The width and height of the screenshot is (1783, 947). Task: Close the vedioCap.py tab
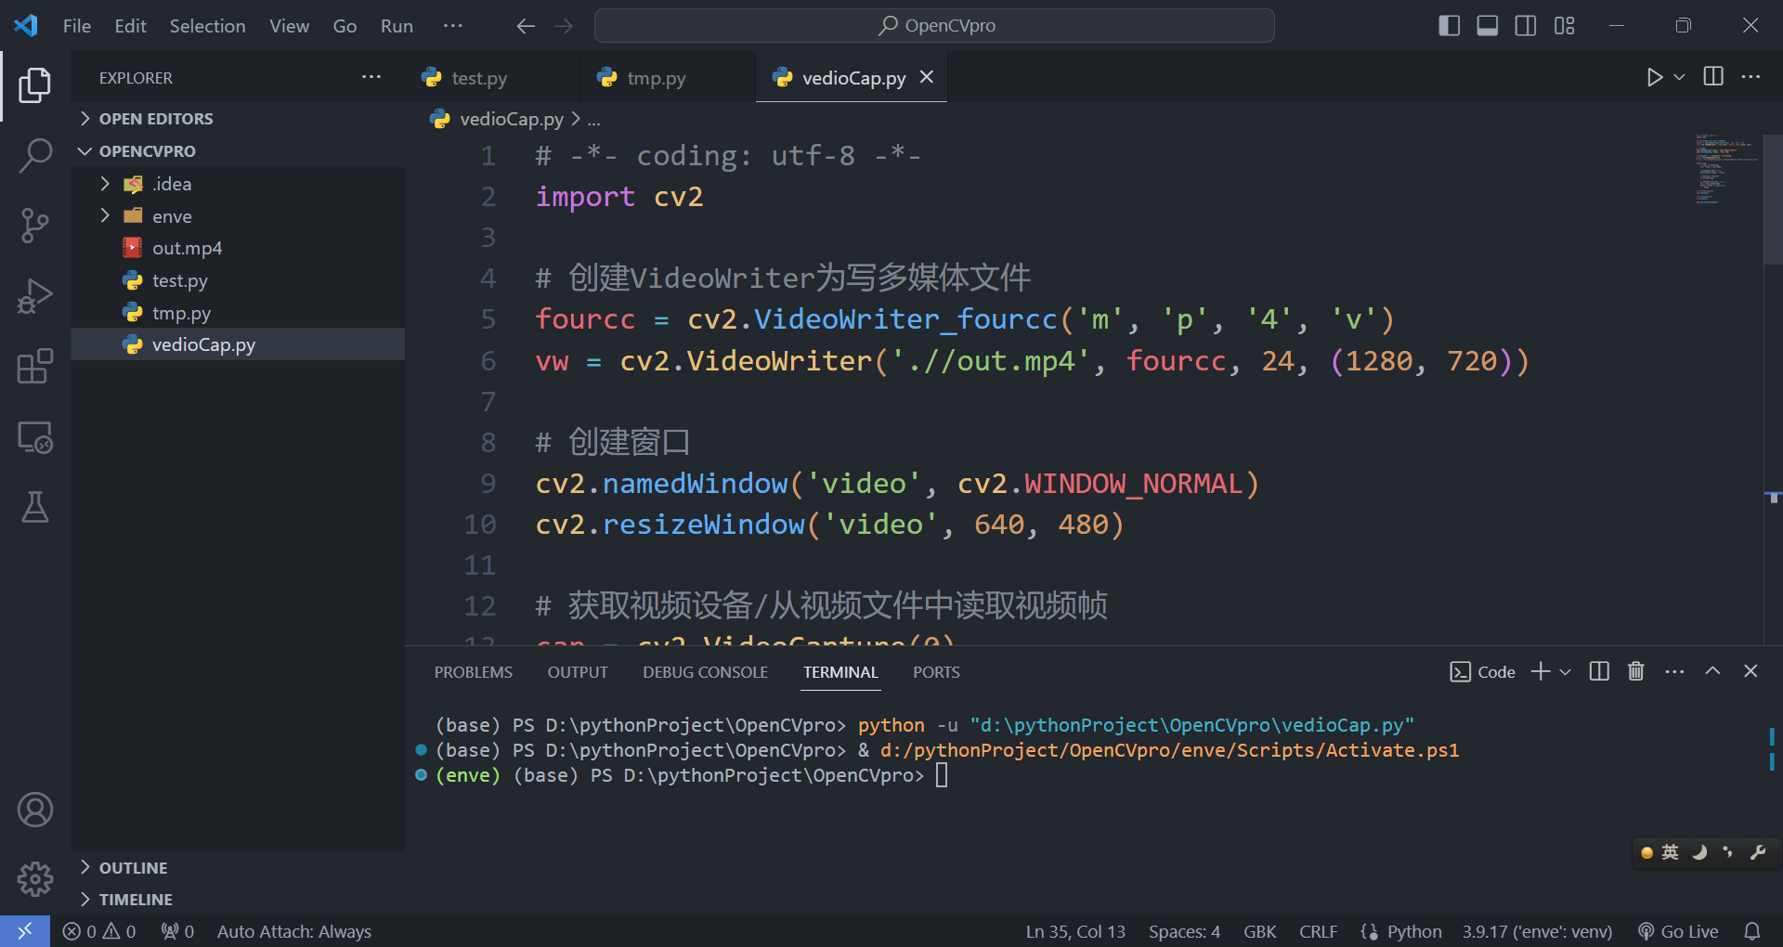927,77
